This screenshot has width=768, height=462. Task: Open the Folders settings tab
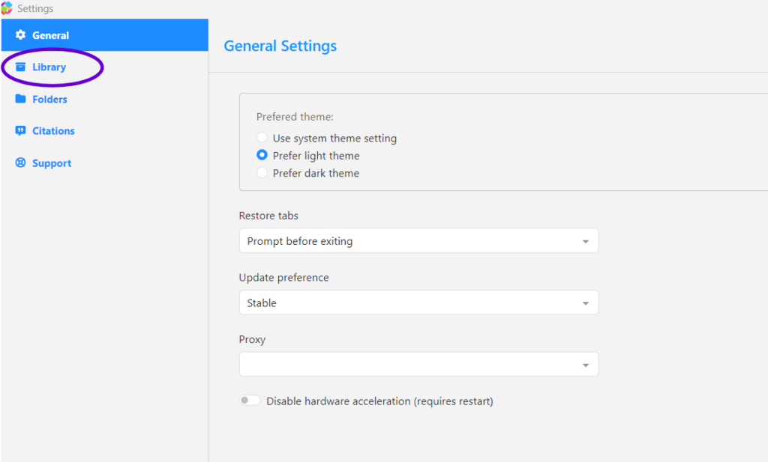pyautogui.click(x=49, y=99)
